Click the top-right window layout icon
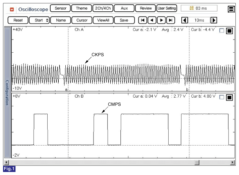239x175 pixels. pos(231,9)
